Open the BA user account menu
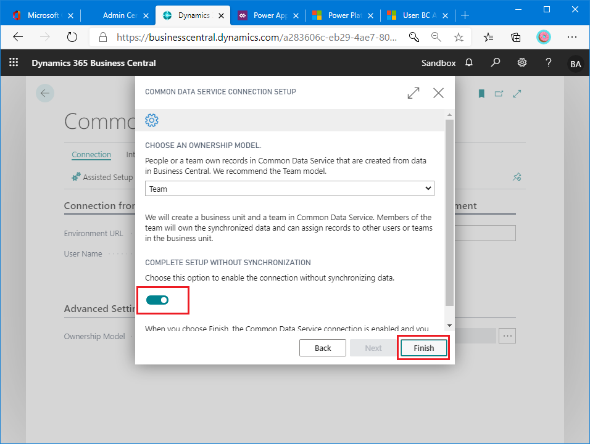The image size is (590, 444). coord(575,64)
